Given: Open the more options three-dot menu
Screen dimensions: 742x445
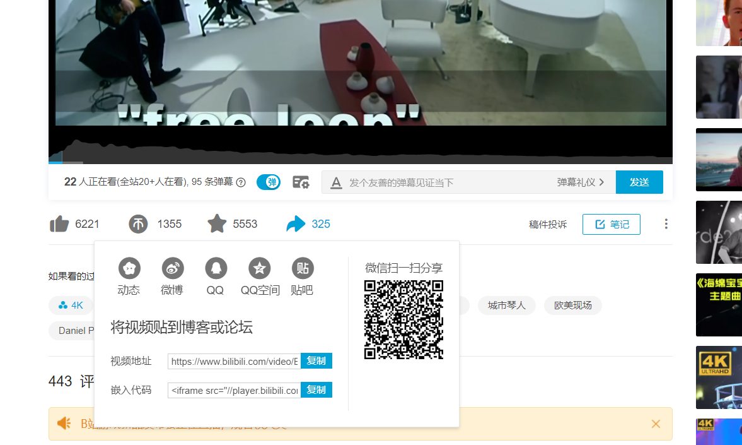Looking at the screenshot, I should coord(666,223).
